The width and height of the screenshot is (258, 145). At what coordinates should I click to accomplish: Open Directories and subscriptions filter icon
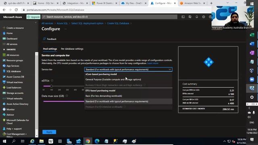[190, 17]
